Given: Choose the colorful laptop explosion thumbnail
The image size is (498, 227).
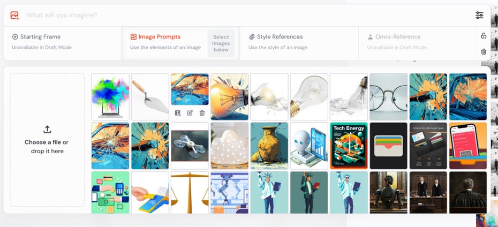Looking at the screenshot, I should 110,97.
